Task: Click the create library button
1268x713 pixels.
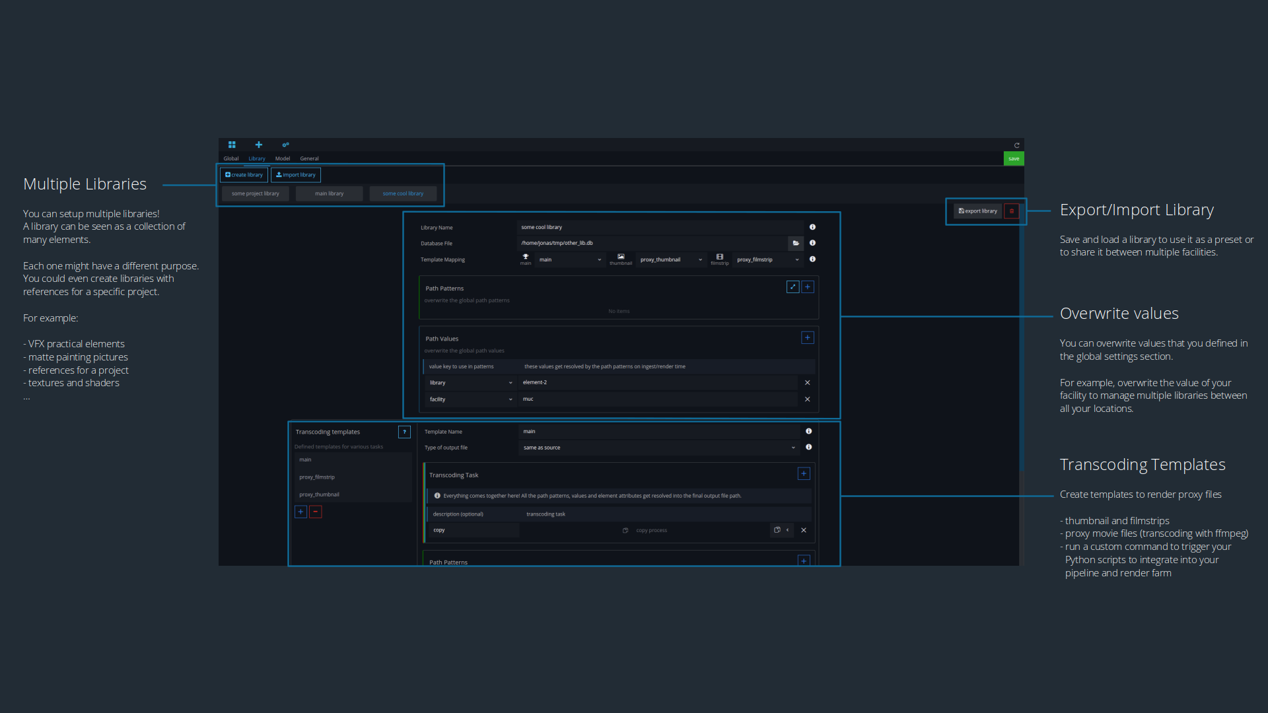Action: [x=243, y=174]
